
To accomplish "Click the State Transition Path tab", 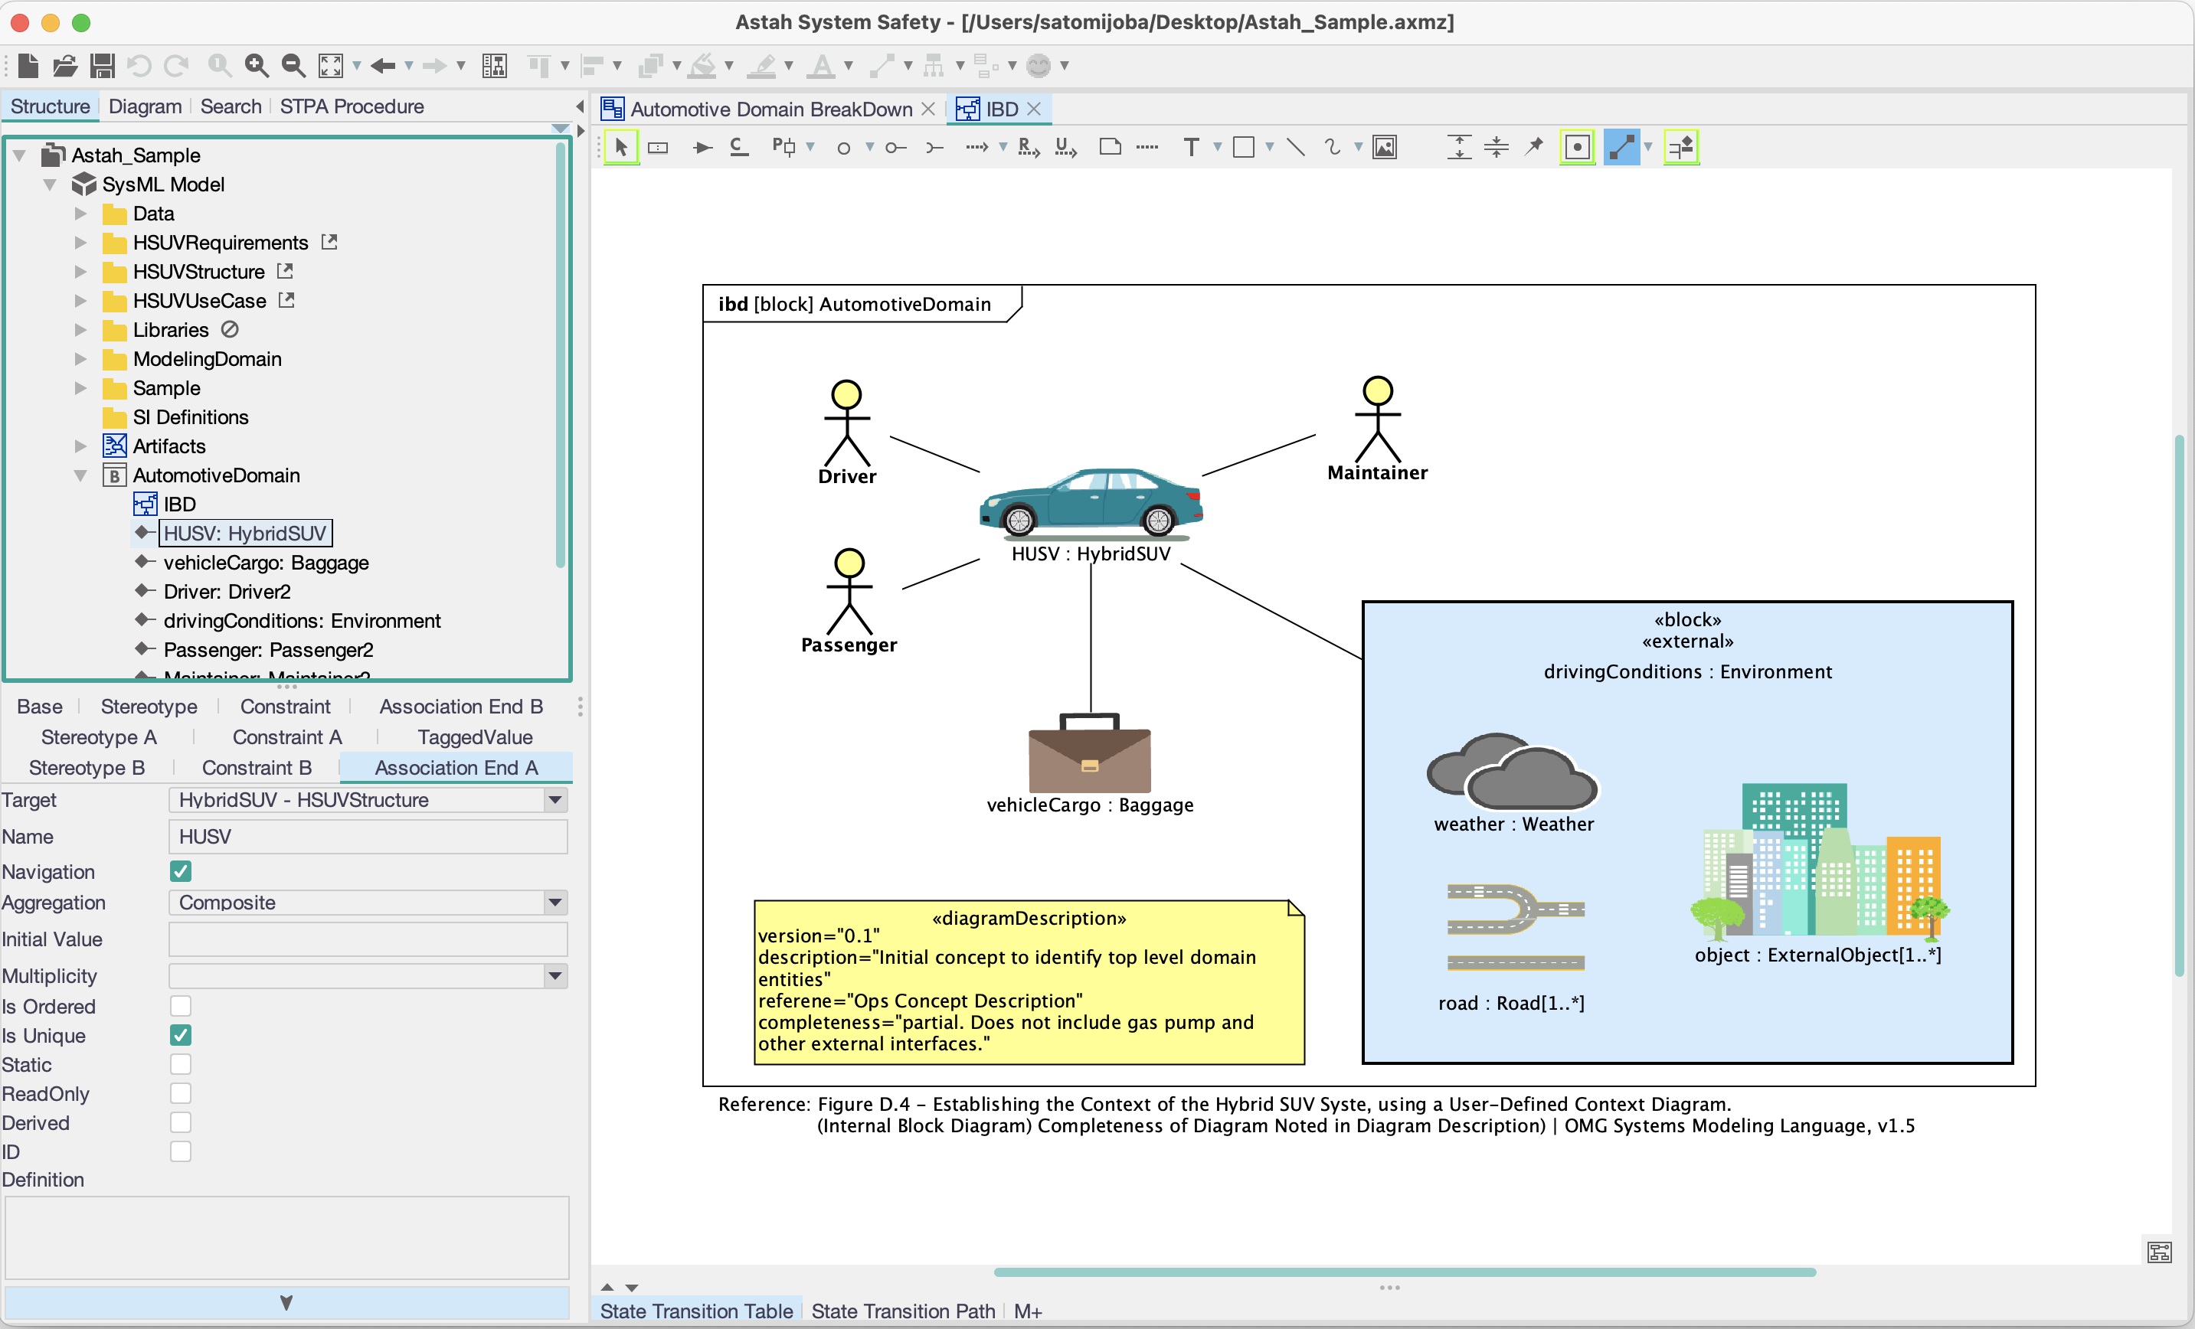I will point(902,1311).
